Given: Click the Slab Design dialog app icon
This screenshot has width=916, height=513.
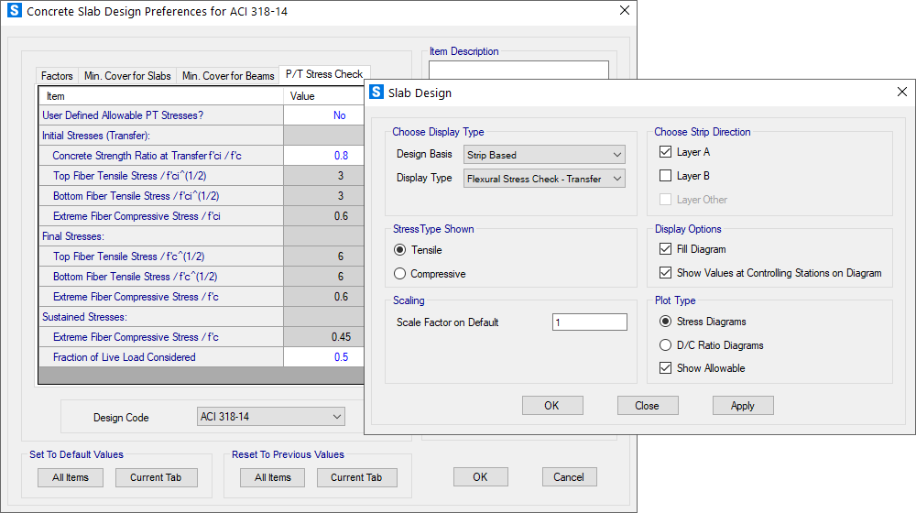Looking at the screenshot, I should [x=376, y=93].
